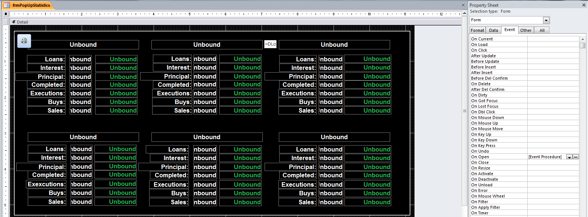Viewport: 588px width, 217px height.
Task: Select the On Mouse Down property
Action: pyautogui.click(x=525, y=117)
